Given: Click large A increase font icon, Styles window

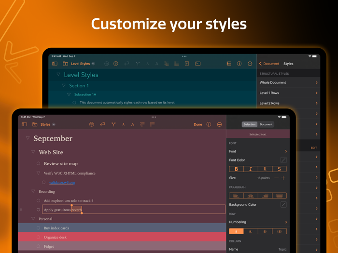Looking at the screenshot, I should pyautogui.click(x=133, y=124).
